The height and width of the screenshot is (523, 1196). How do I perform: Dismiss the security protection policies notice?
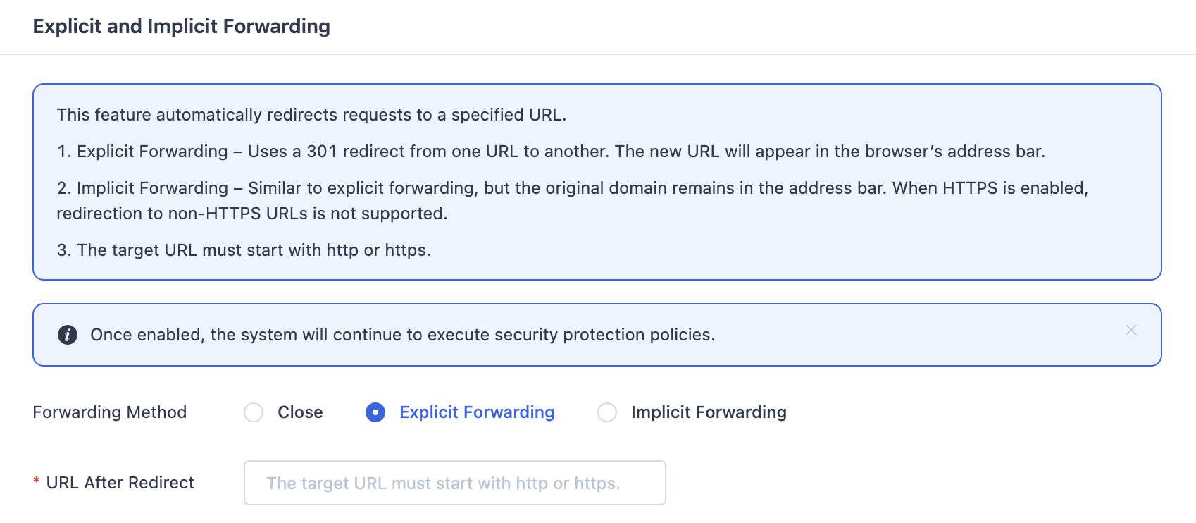[1131, 330]
